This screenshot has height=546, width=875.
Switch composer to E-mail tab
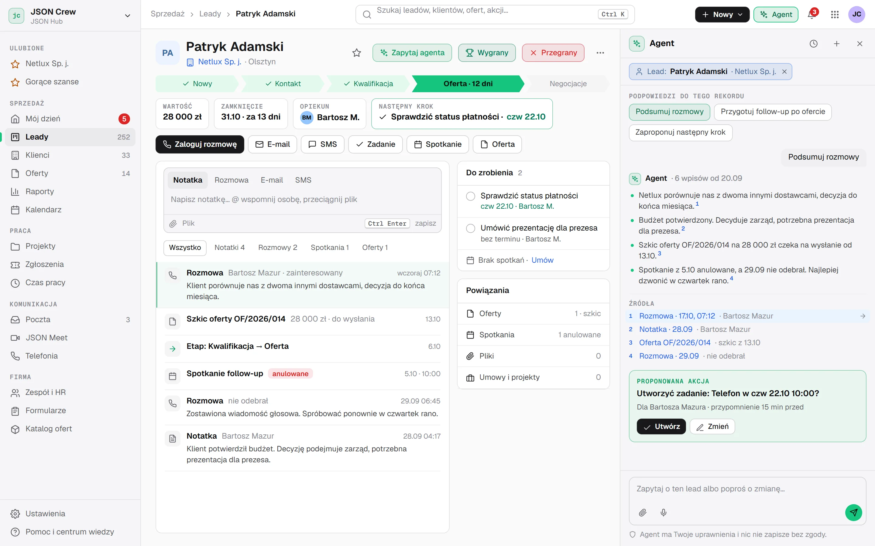[x=272, y=180]
